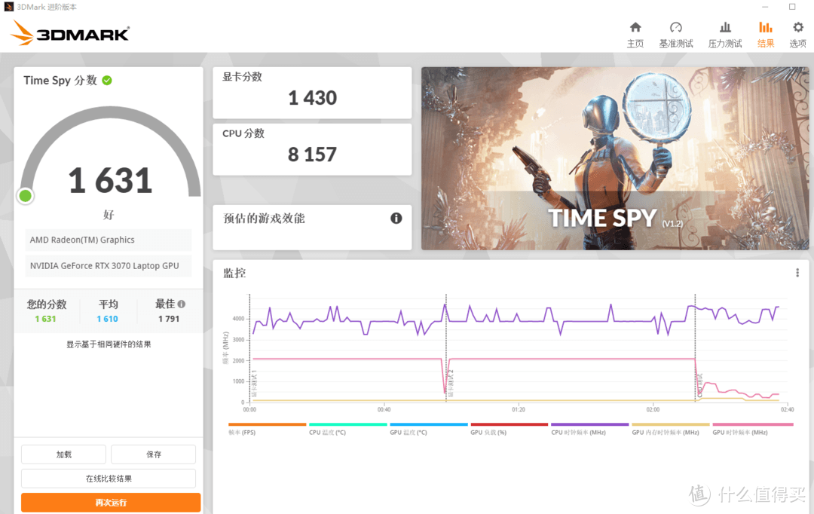814x514 pixels.
Task: Click the 3DMark logo in header
Action: (70, 32)
